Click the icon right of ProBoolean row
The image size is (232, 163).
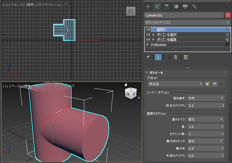(x=227, y=44)
